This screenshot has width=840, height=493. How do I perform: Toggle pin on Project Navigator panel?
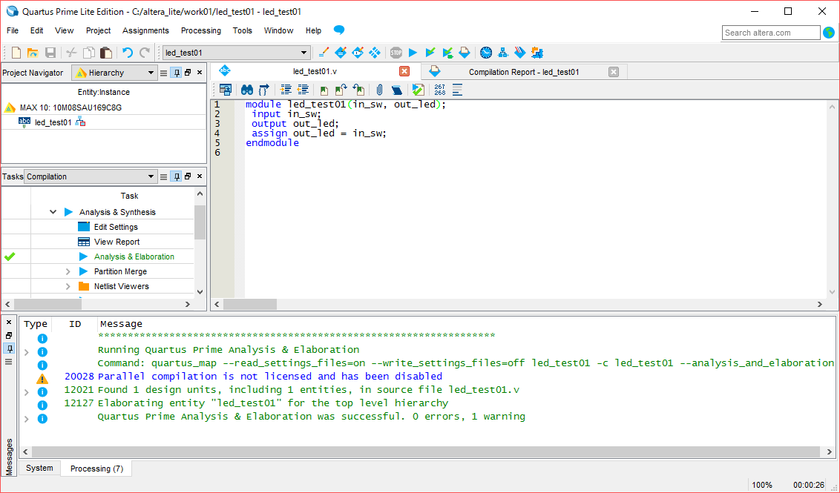pos(176,73)
